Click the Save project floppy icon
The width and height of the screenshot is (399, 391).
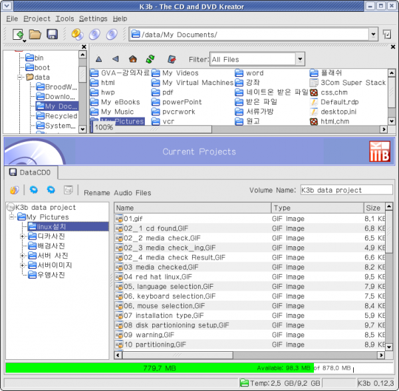(52, 35)
